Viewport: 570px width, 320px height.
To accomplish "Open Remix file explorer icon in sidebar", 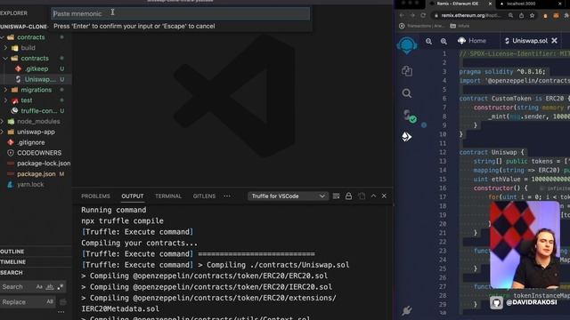I will pyautogui.click(x=407, y=71).
